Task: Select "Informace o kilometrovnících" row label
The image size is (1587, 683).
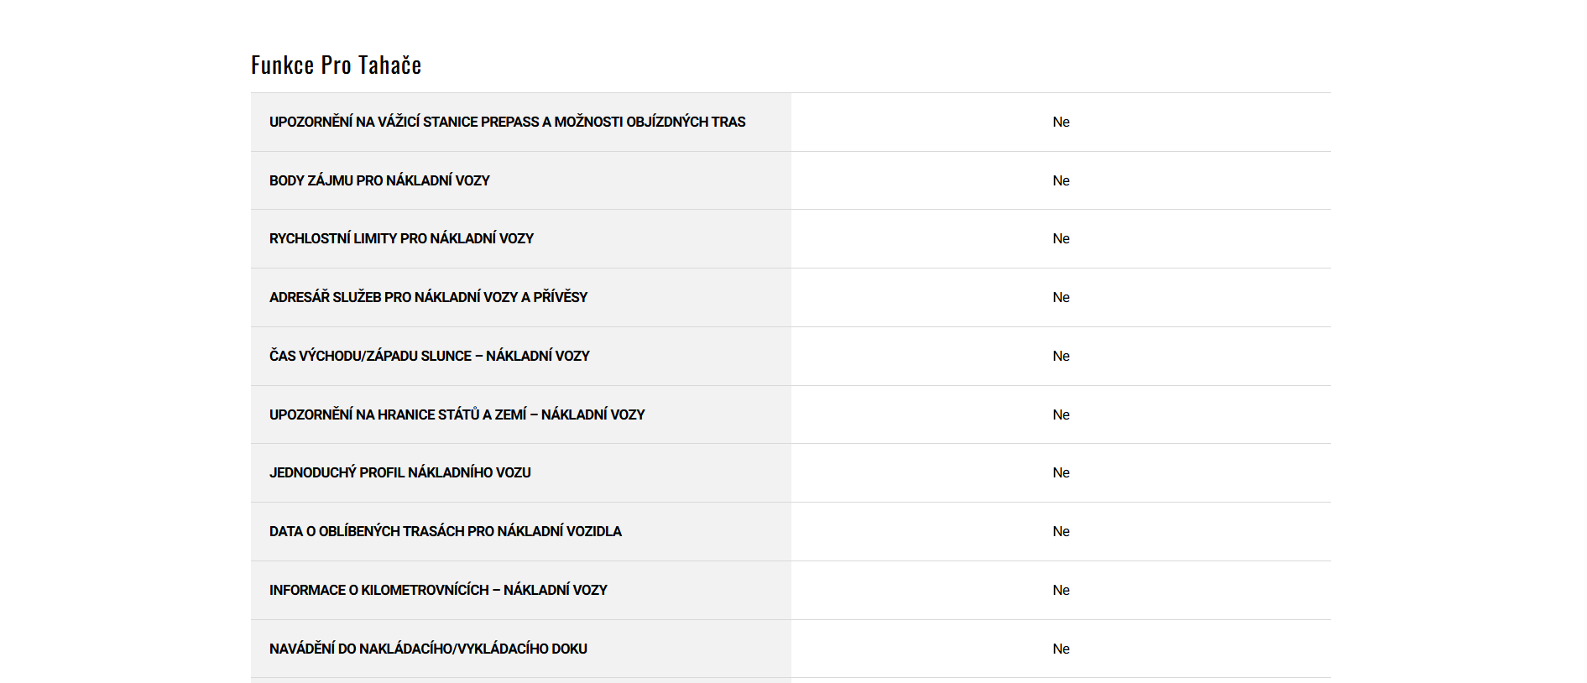Action: pos(438,591)
